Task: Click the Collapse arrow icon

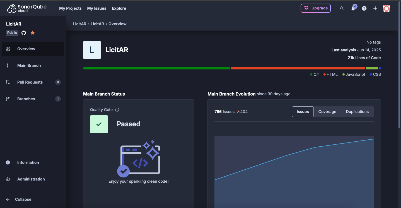Action: tap(8, 199)
